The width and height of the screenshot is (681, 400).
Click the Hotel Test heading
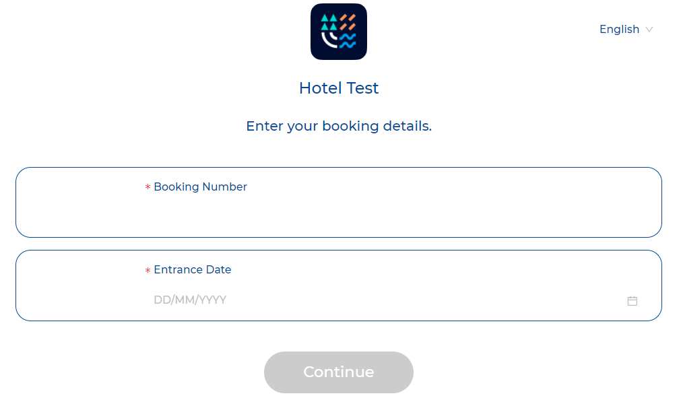(339, 88)
